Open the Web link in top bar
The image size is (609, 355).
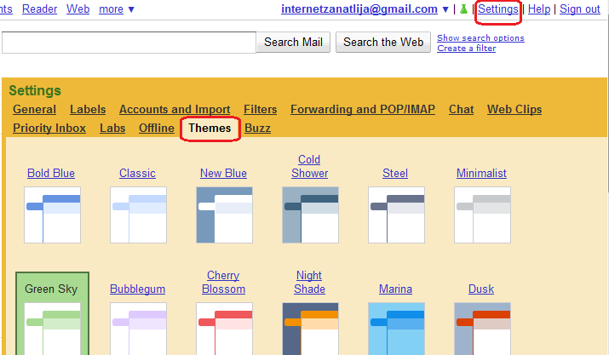pos(78,9)
